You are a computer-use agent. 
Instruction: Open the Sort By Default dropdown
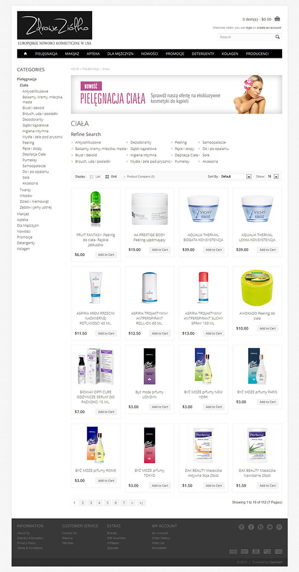pyautogui.click(x=236, y=177)
